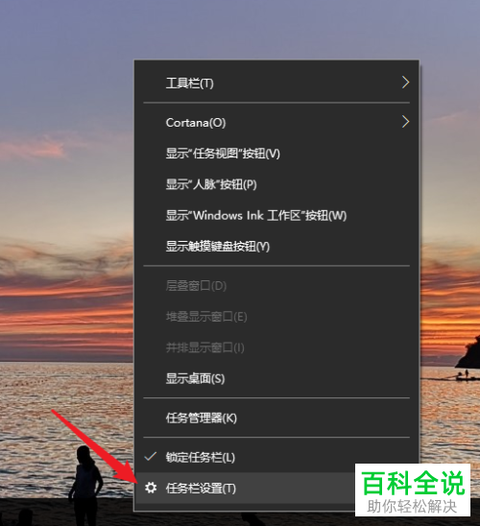480x526 pixels.
Task: Choose 显示桌面(S) in the menu
Action: (276, 379)
